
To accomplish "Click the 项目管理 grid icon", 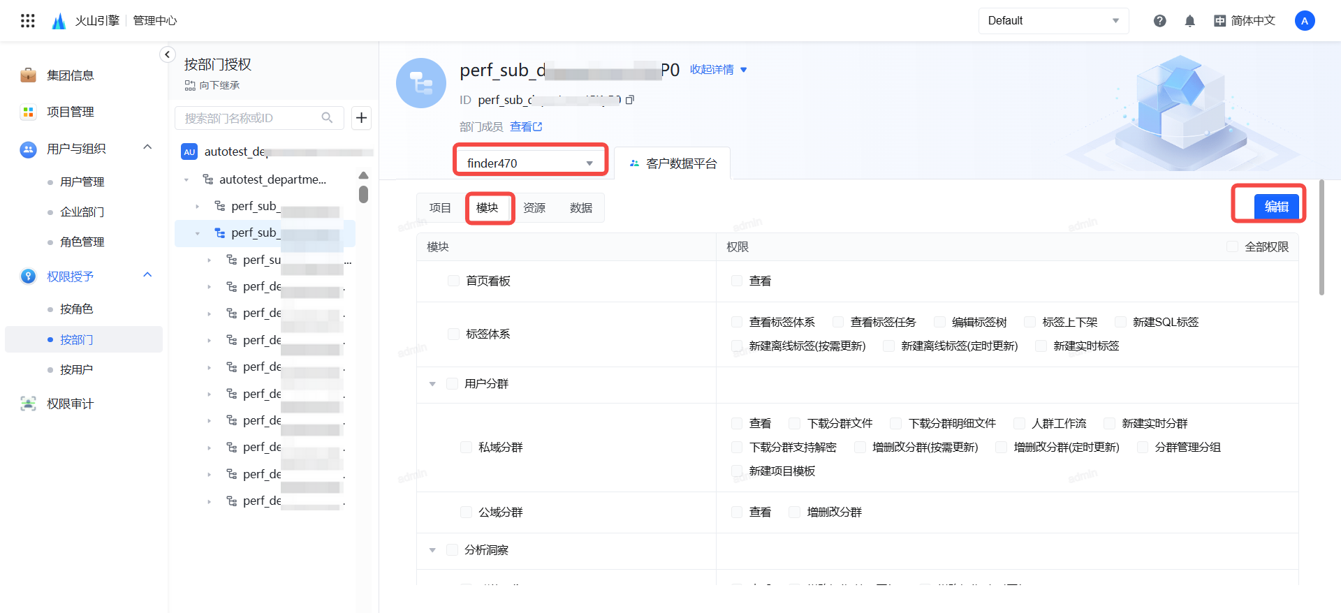I will pos(28,112).
